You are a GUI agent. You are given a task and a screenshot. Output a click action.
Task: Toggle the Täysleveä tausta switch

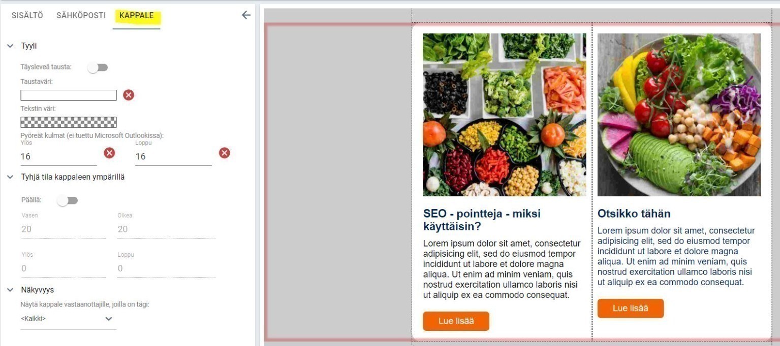pos(97,67)
